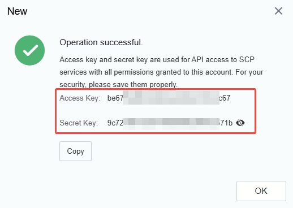Click the New dialog title
This screenshot has width=293, height=208.
[x=17, y=11]
